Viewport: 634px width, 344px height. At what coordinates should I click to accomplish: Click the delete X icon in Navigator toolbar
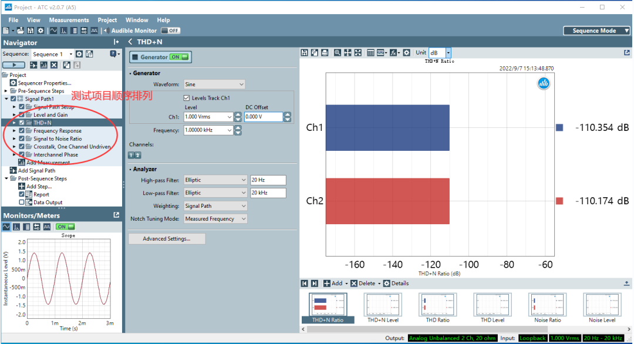(54, 65)
